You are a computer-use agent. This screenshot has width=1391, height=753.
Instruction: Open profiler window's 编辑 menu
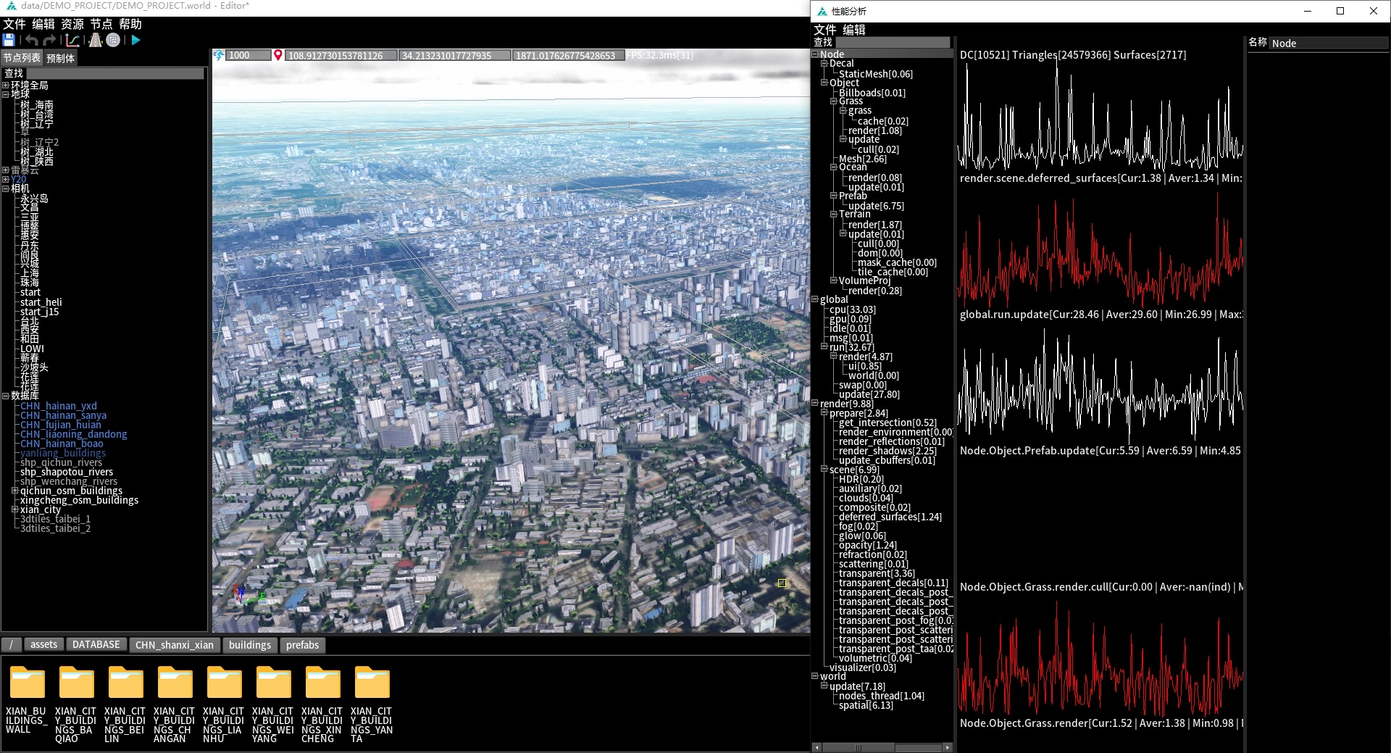(x=853, y=30)
